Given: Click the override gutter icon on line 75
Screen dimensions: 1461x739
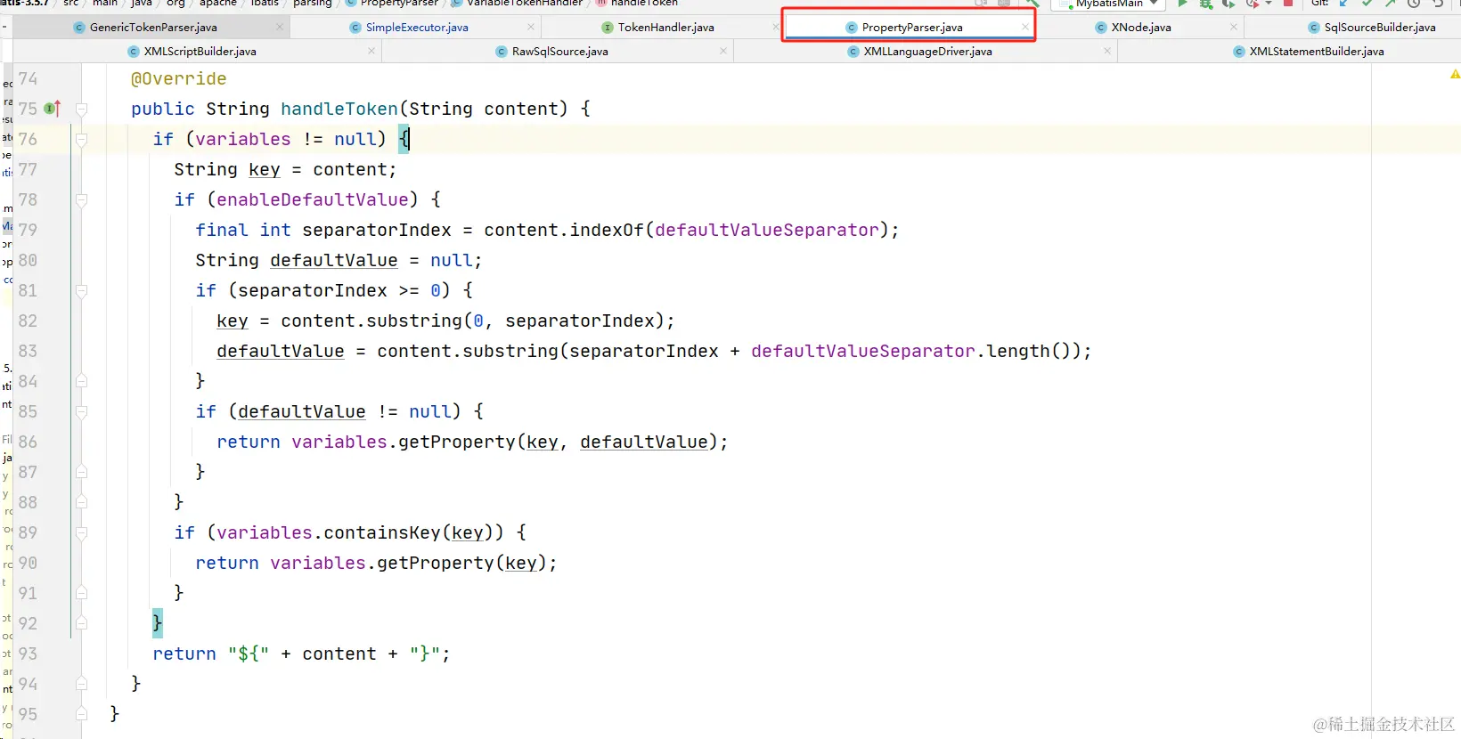Looking at the screenshot, I should click(53, 109).
